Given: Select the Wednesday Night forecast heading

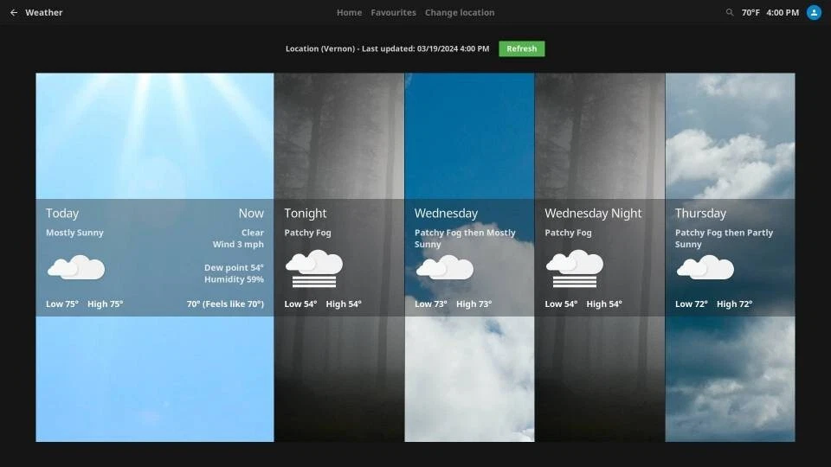Looking at the screenshot, I should click(593, 214).
